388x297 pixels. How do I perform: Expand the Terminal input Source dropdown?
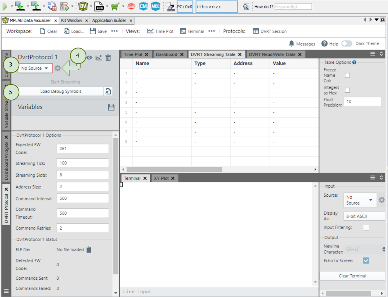[x=360, y=200]
